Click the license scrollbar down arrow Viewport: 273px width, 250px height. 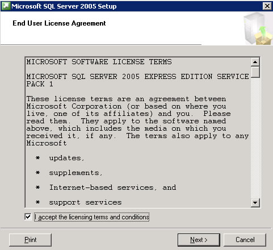[x=255, y=203]
